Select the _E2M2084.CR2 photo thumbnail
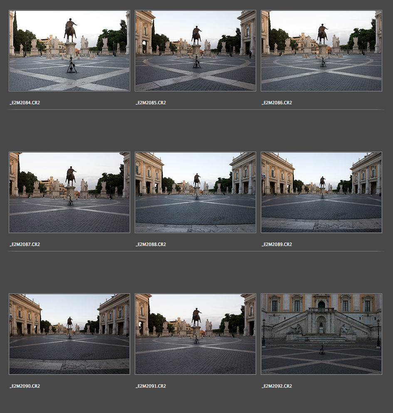 coord(69,51)
